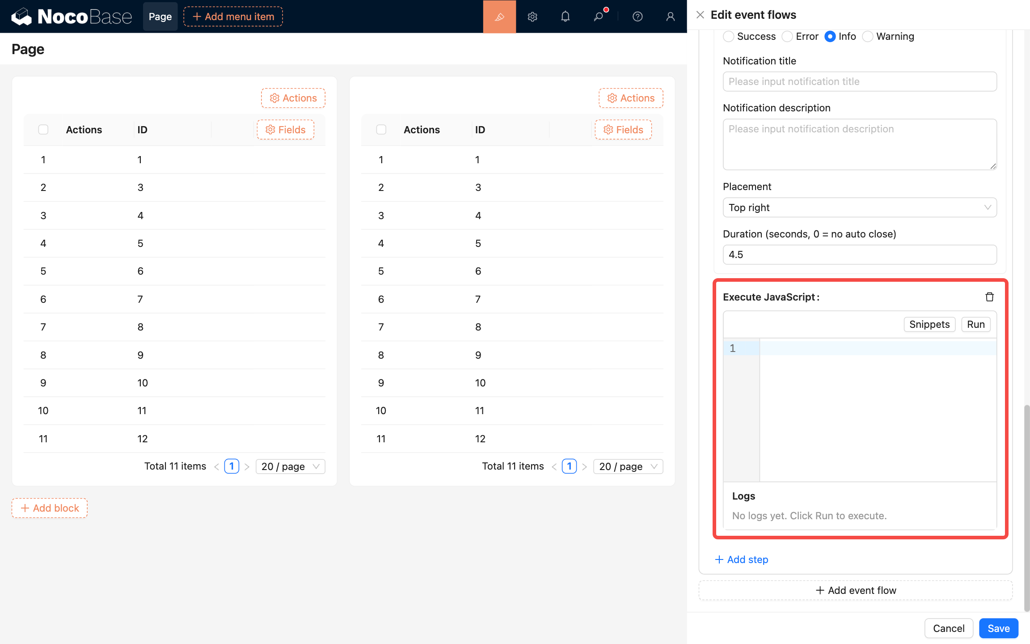This screenshot has width=1030, height=644.
Task: Focus the Notification title input field
Action: (x=859, y=81)
